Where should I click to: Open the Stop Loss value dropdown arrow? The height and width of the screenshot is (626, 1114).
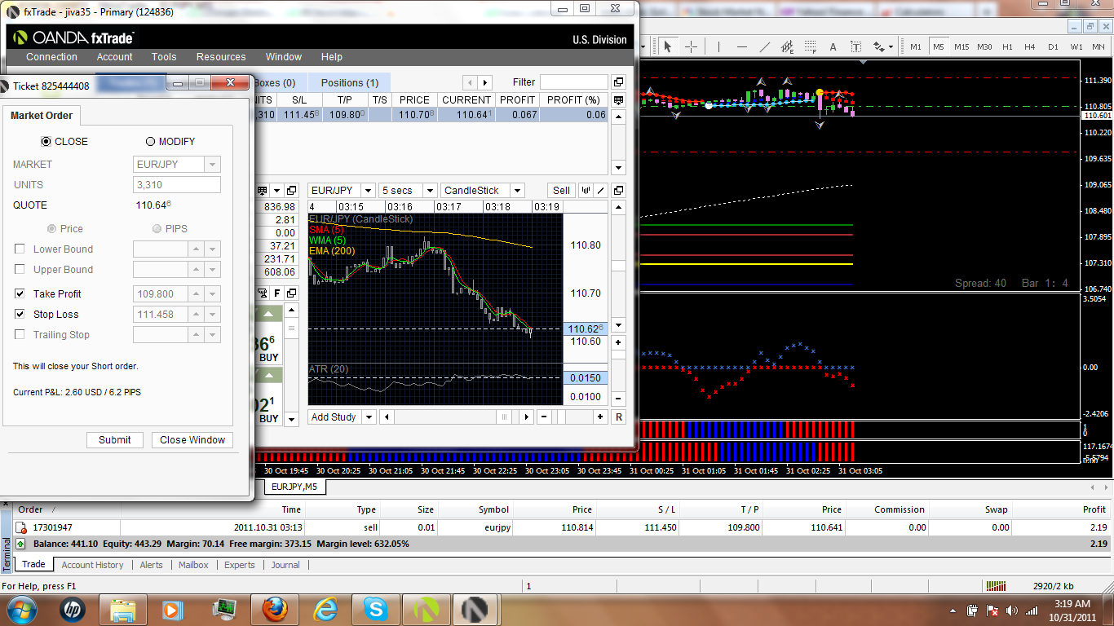(213, 314)
